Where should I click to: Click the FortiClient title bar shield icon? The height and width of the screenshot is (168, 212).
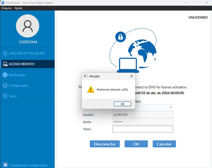click(3, 3)
